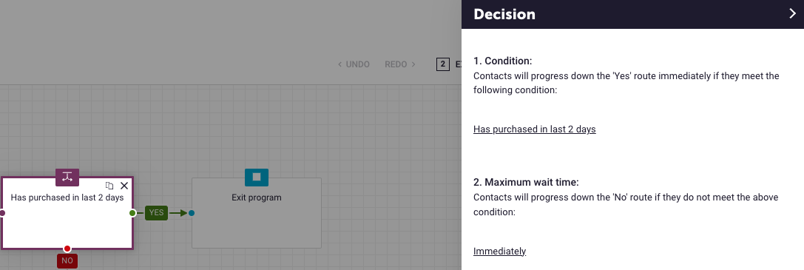This screenshot has width=804, height=270.
Task: Click the Decision panel title header
Action: (504, 14)
